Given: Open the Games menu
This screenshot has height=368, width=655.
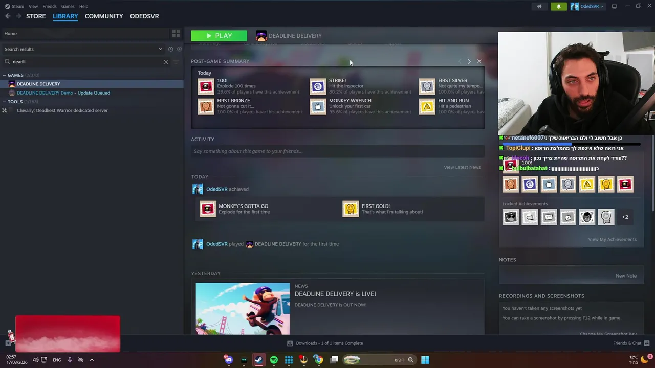Looking at the screenshot, I should pyautogui.click(x=68, y=6).
